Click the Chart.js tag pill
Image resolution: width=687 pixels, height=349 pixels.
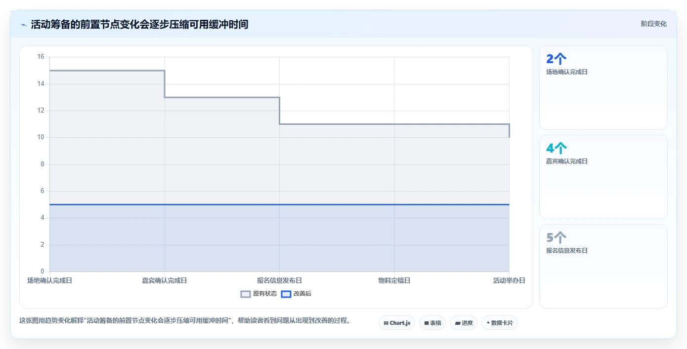click(x=397, y=323)
